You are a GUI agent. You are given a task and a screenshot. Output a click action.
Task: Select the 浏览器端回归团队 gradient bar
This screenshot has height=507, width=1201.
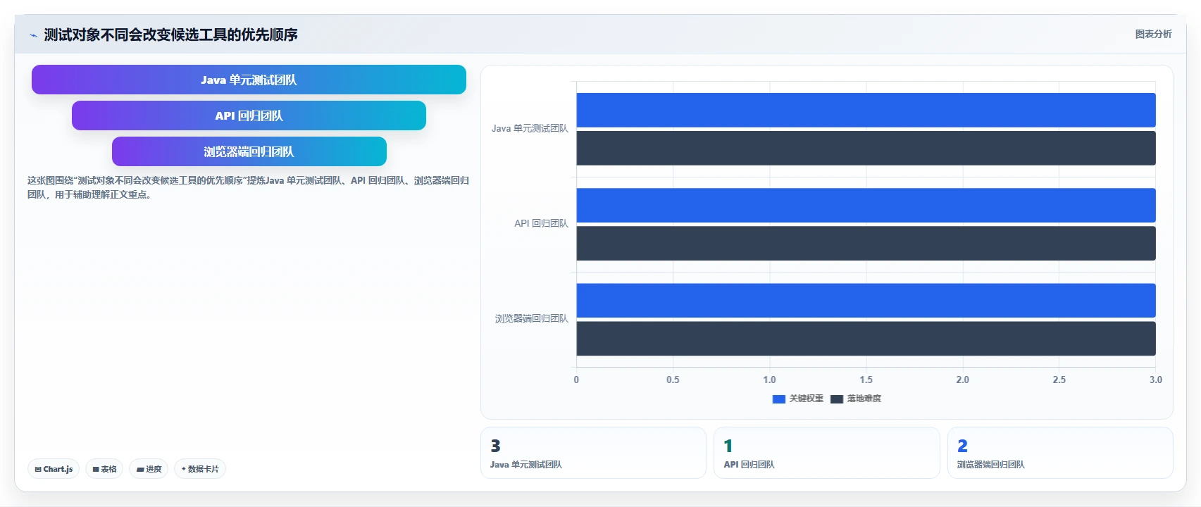(x=249, y=151)
